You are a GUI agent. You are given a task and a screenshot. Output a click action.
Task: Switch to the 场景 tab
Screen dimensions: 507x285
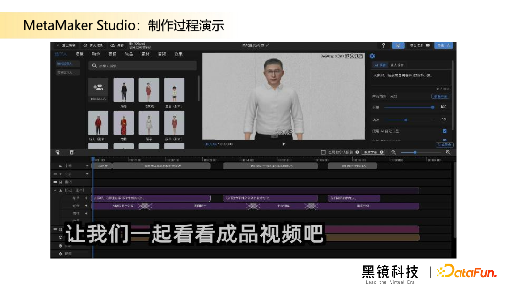click(79, 54)
